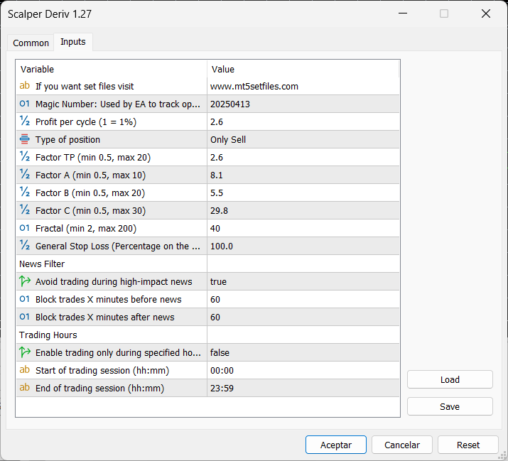Click the Reset button

pyautogui.click(x=468, y=445)
